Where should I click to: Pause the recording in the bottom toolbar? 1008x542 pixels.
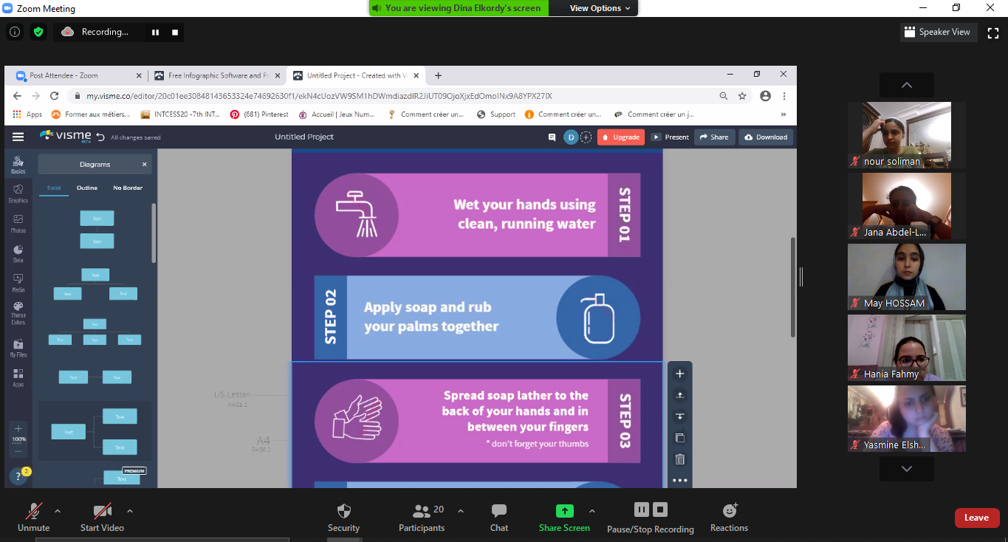[641, 510]
